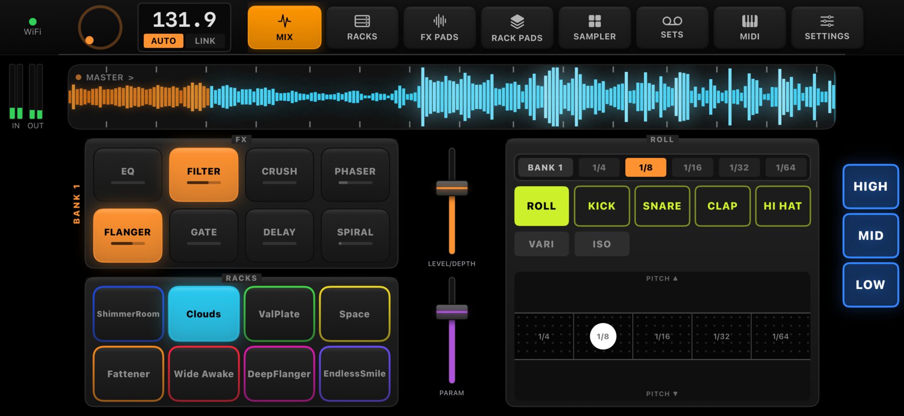This screenshot has height=416, width=904.
Task: Toggle LINK tempo sync
Action: click(x=205, y=41)
